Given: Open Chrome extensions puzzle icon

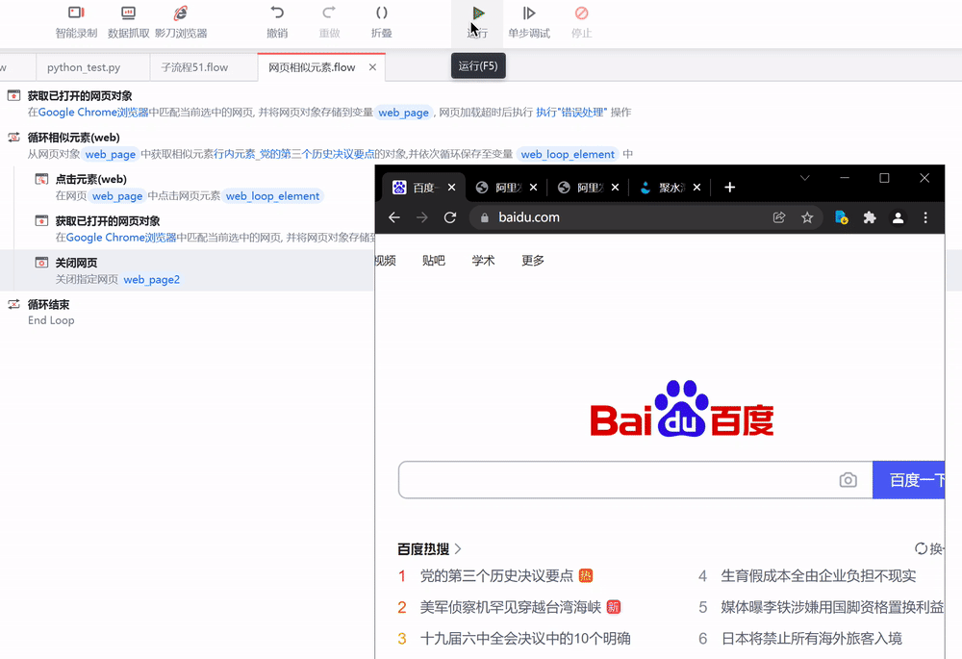Looking at the screenshot, I should tap(870, 217).
